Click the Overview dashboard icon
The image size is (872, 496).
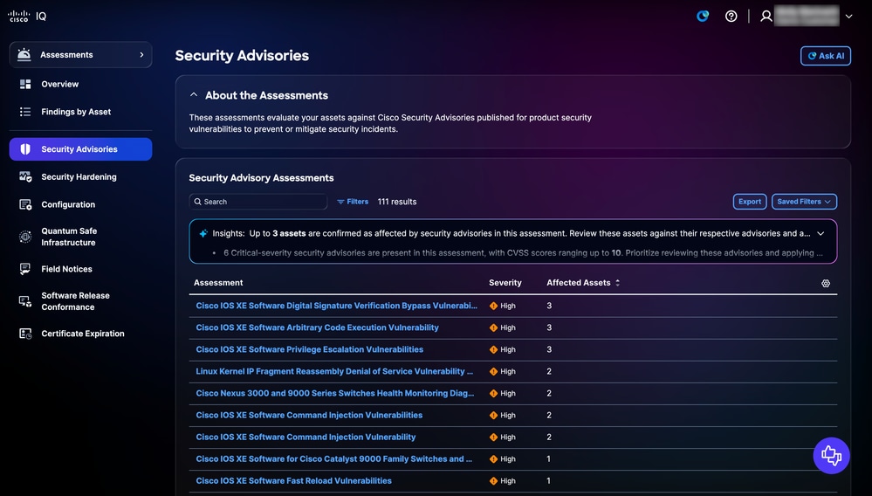click(x=25, y=84)
